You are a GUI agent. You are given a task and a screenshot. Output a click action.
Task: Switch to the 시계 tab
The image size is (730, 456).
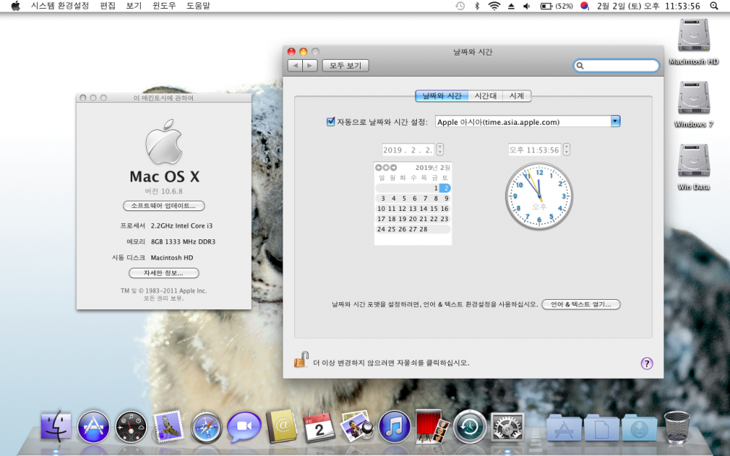click(517, 96)
